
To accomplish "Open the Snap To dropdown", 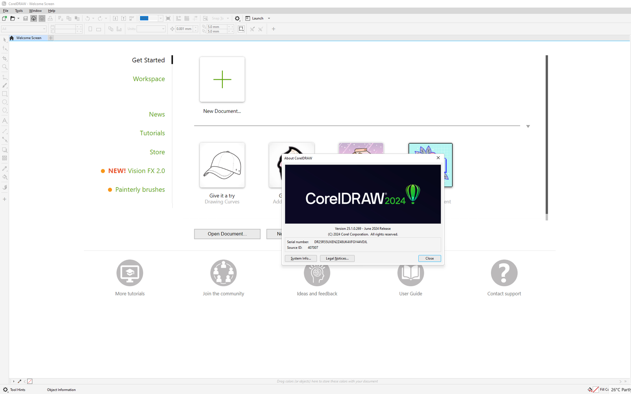I will click(228, 19).
